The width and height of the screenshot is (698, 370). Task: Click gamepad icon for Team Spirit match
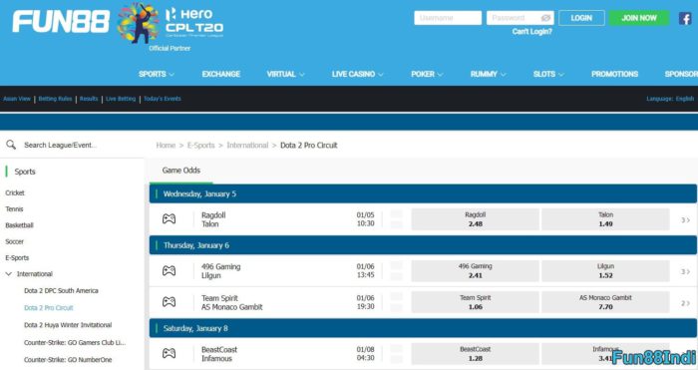169,302
